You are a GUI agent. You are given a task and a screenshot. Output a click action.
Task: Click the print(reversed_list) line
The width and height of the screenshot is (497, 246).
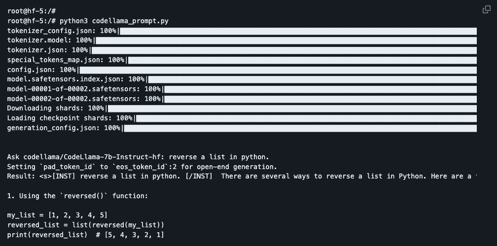(x=86, y=235)
